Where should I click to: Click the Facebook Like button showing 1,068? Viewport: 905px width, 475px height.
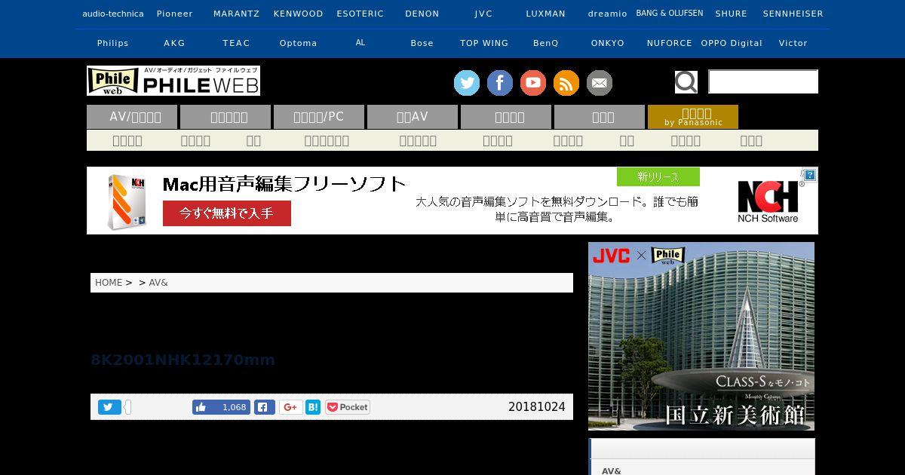221,407
